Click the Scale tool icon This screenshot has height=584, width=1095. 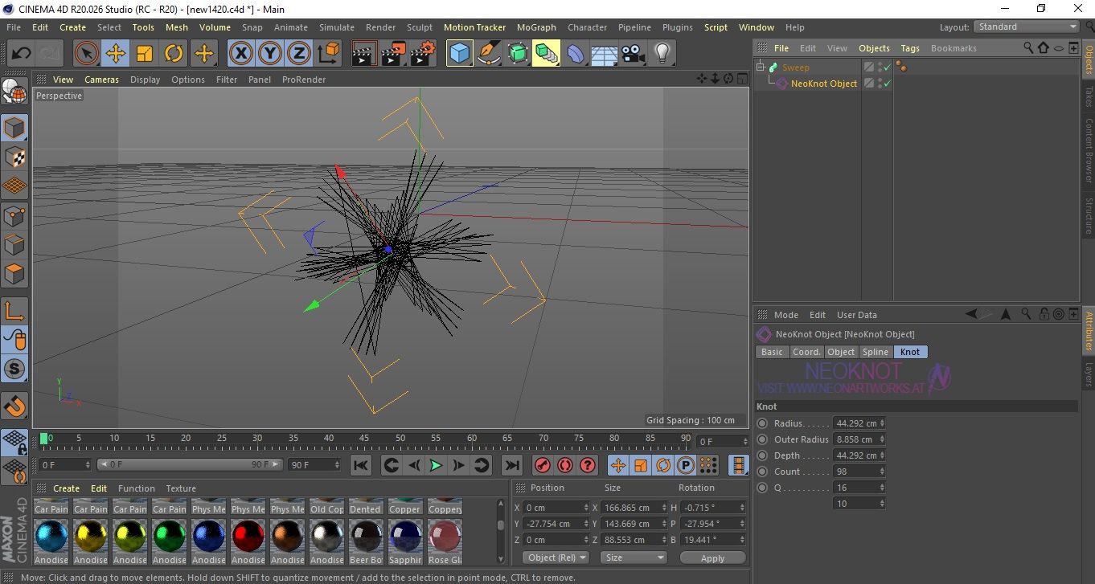(145, 54)
